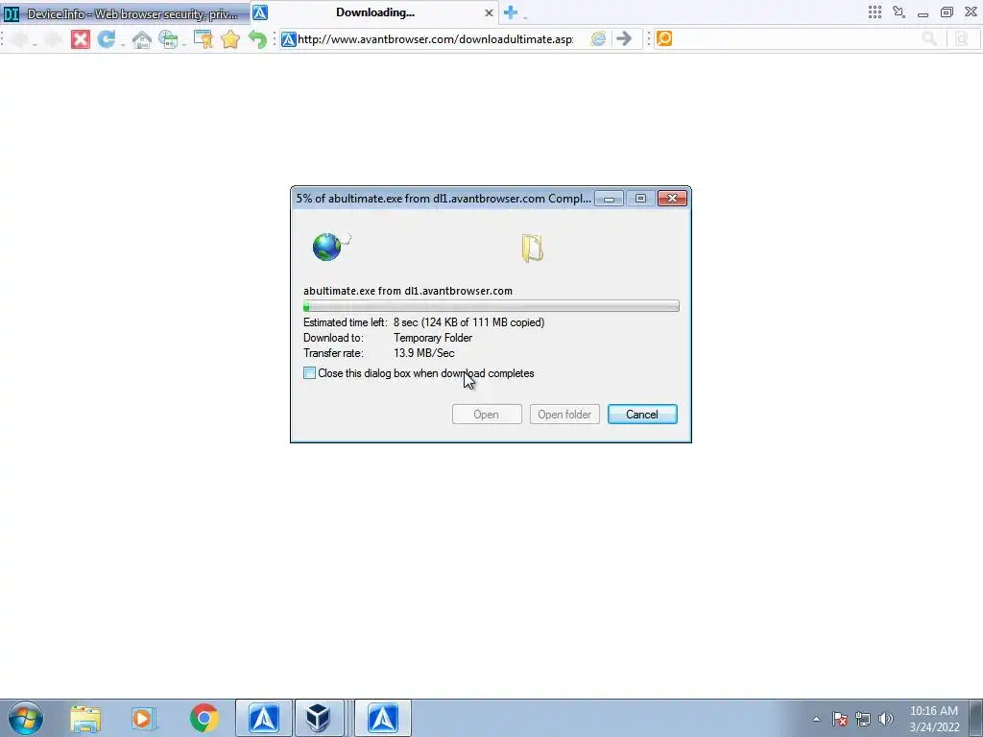This screenshot has height=737, width=983.
Task: Click the yellow folder icon in download dialog
Action: click(x=532, y=248)
